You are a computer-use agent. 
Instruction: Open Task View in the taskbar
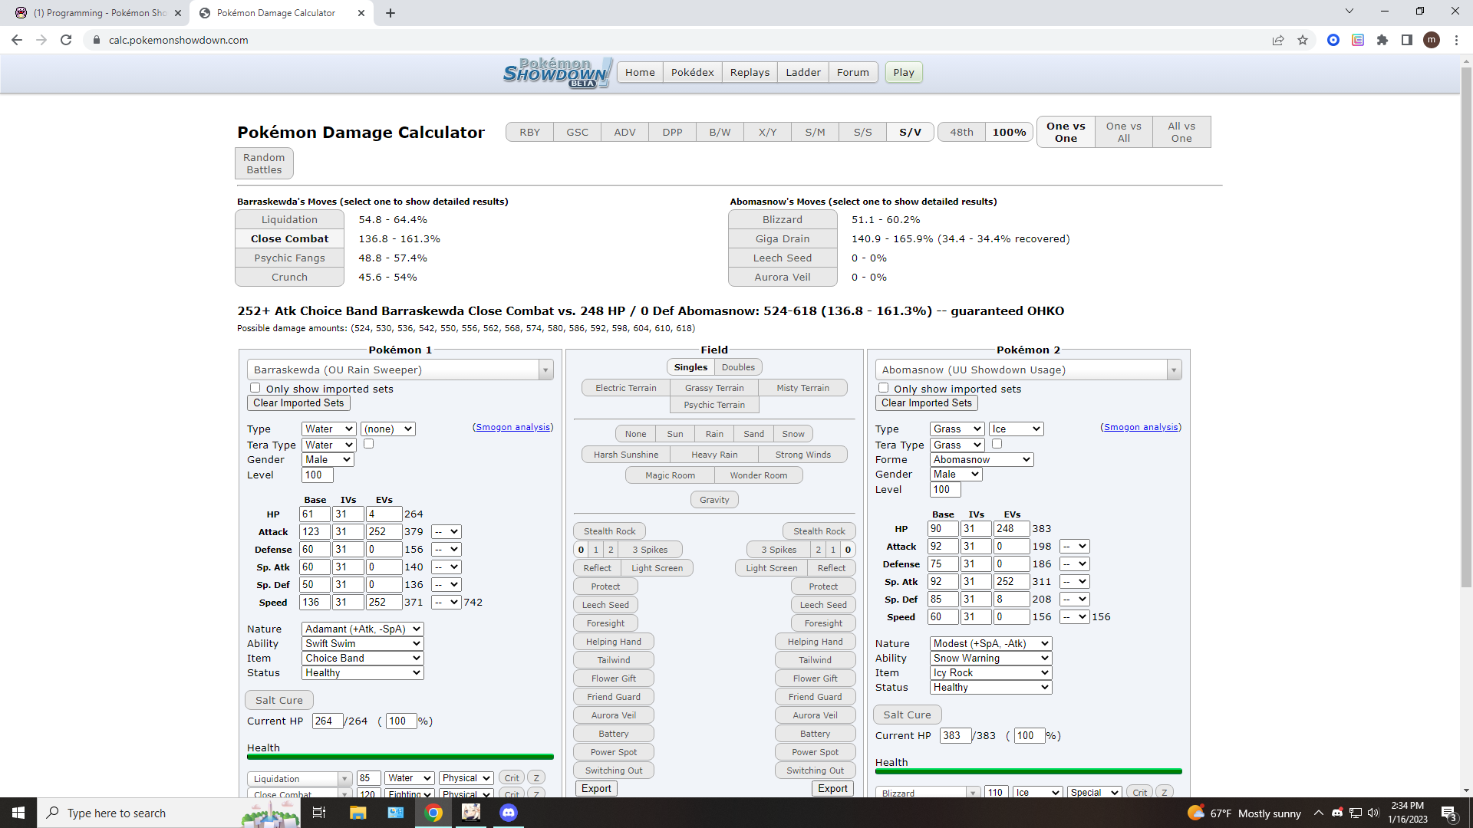click(319, 813)
